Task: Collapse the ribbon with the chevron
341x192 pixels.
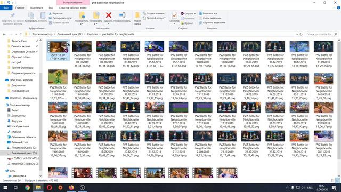Action: (x=334, y=7)
